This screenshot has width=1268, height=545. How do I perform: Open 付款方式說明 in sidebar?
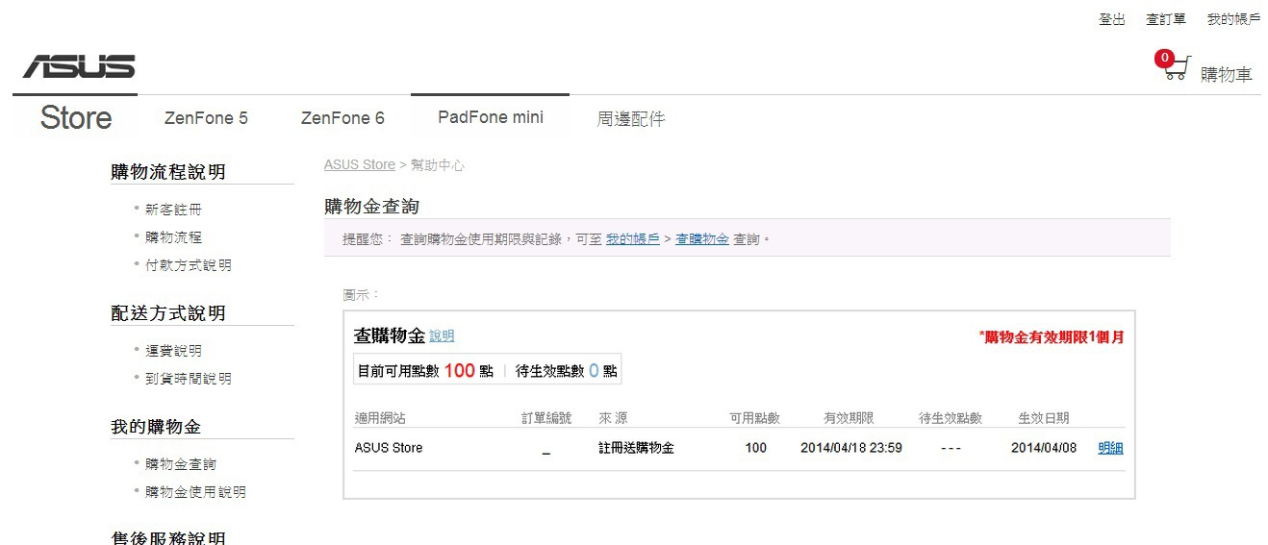pos(189,265)
